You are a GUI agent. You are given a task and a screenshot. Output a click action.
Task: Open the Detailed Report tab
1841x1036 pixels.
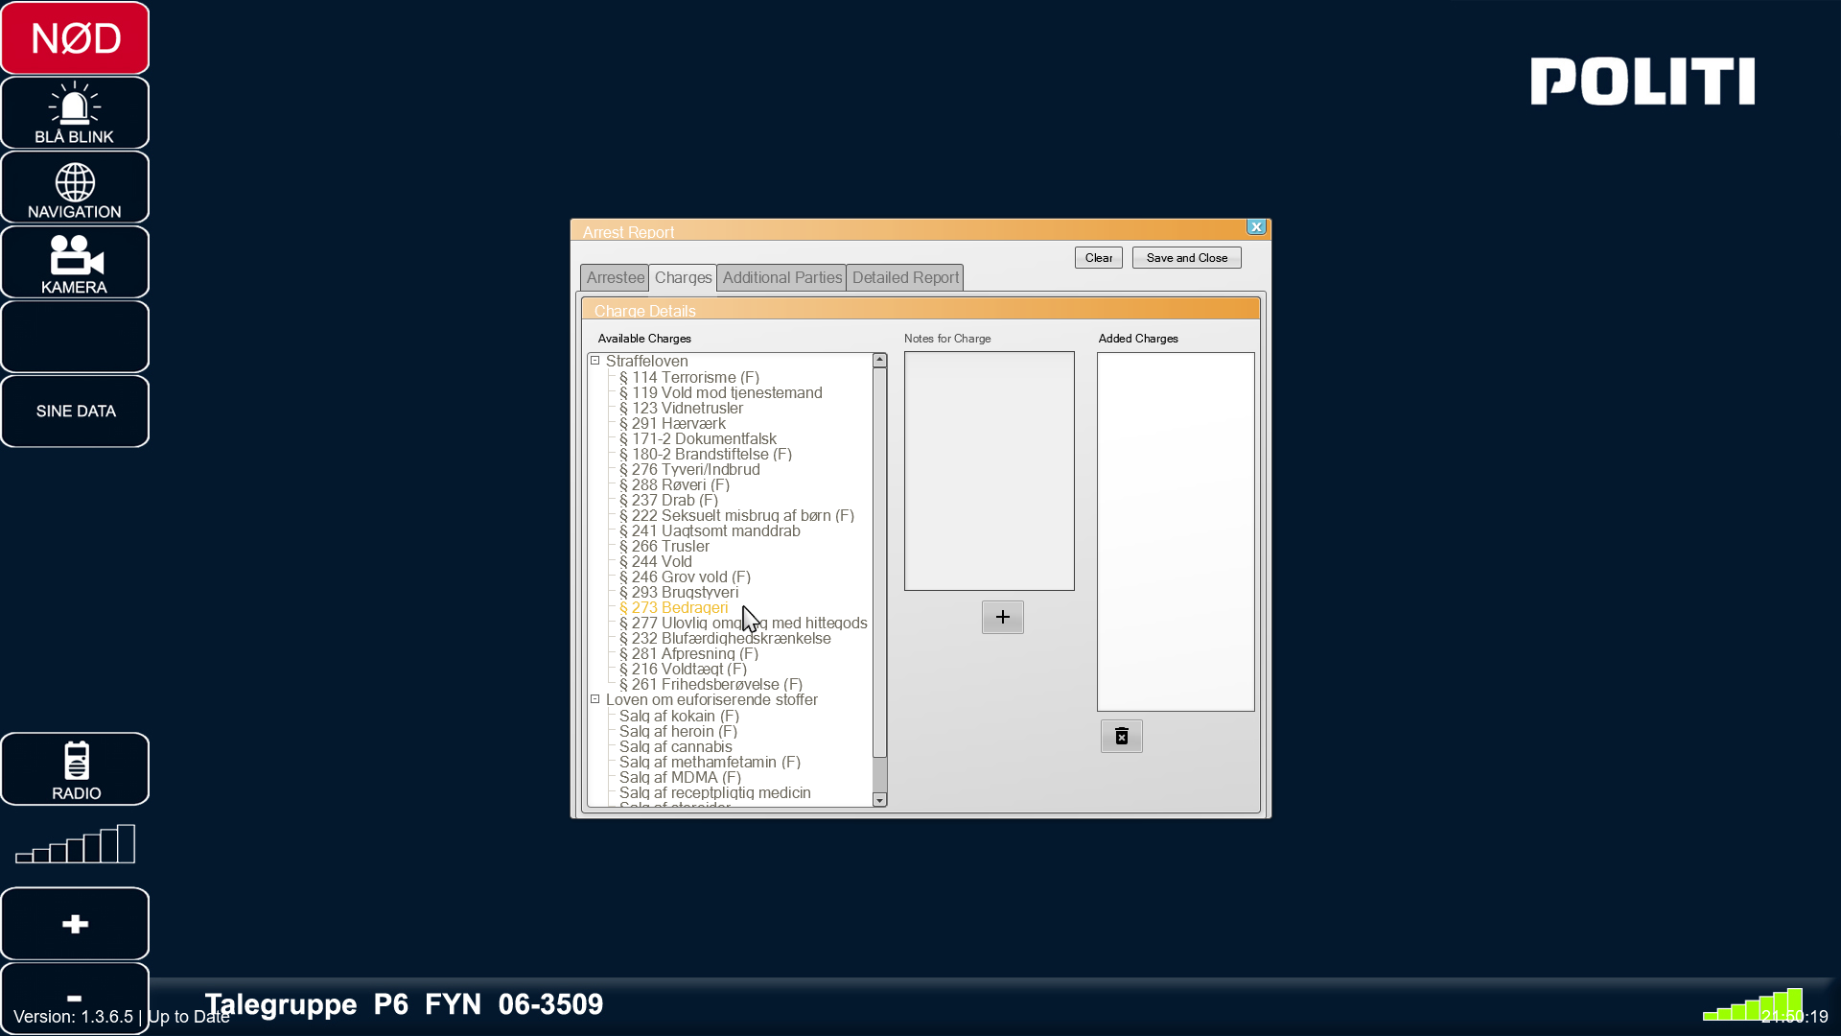pyautogui.click(x=905, y=278)
